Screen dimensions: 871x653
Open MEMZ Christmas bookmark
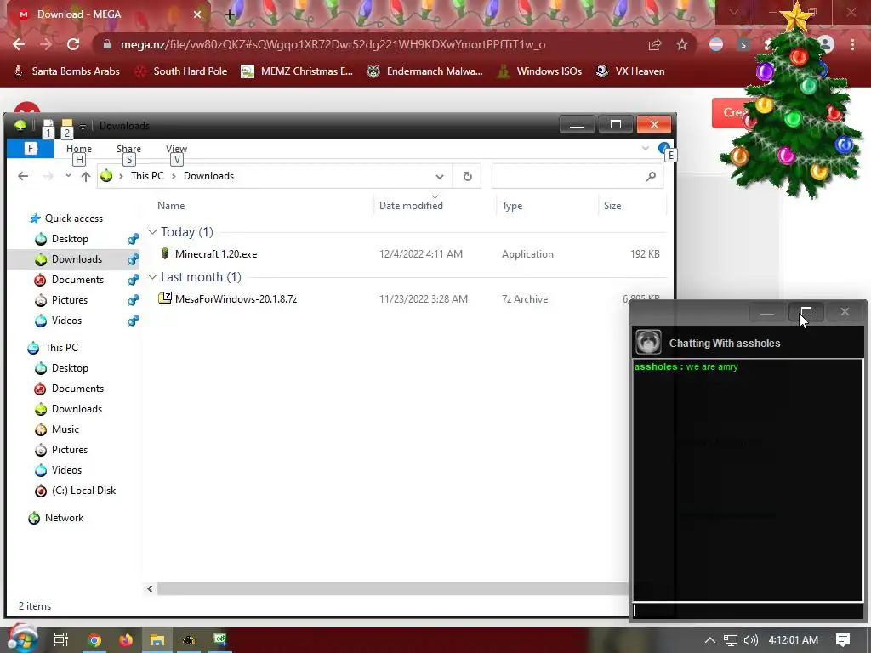[297, 71]
